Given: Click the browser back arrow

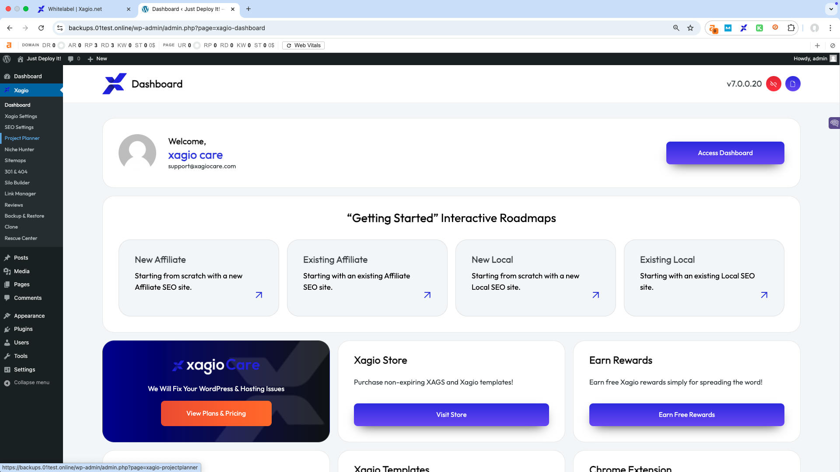Looking at the screenshot, I should click(x=10, y=28).
